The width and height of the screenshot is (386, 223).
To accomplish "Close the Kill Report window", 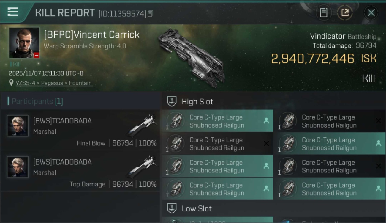I will pos(371,12).
